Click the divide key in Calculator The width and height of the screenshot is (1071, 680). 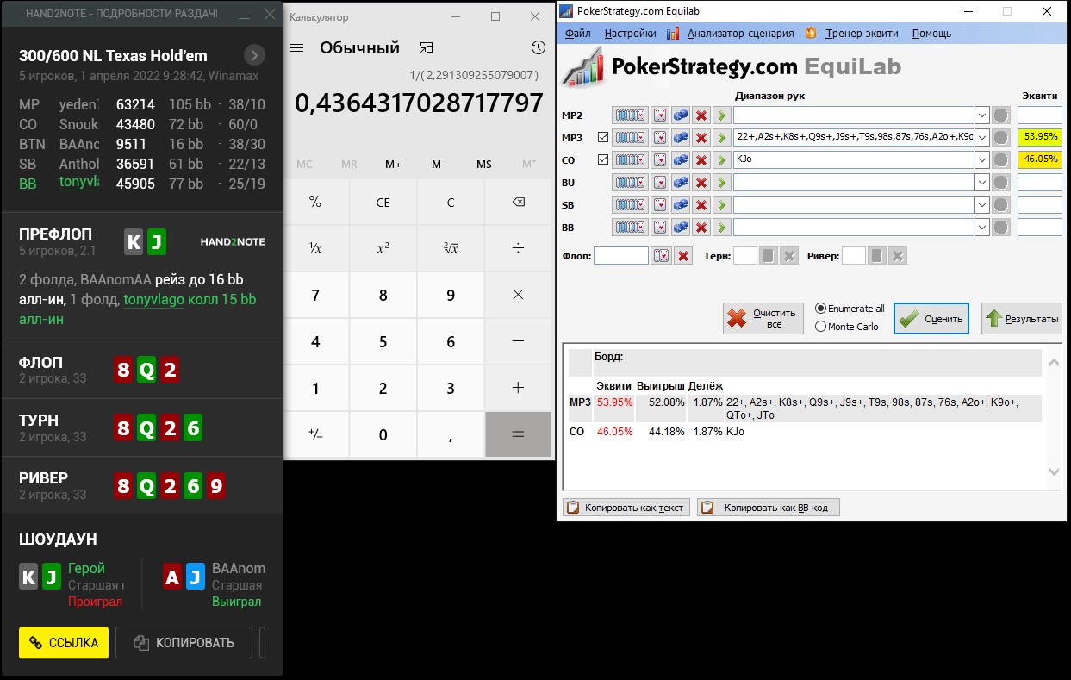pos(518,248)
